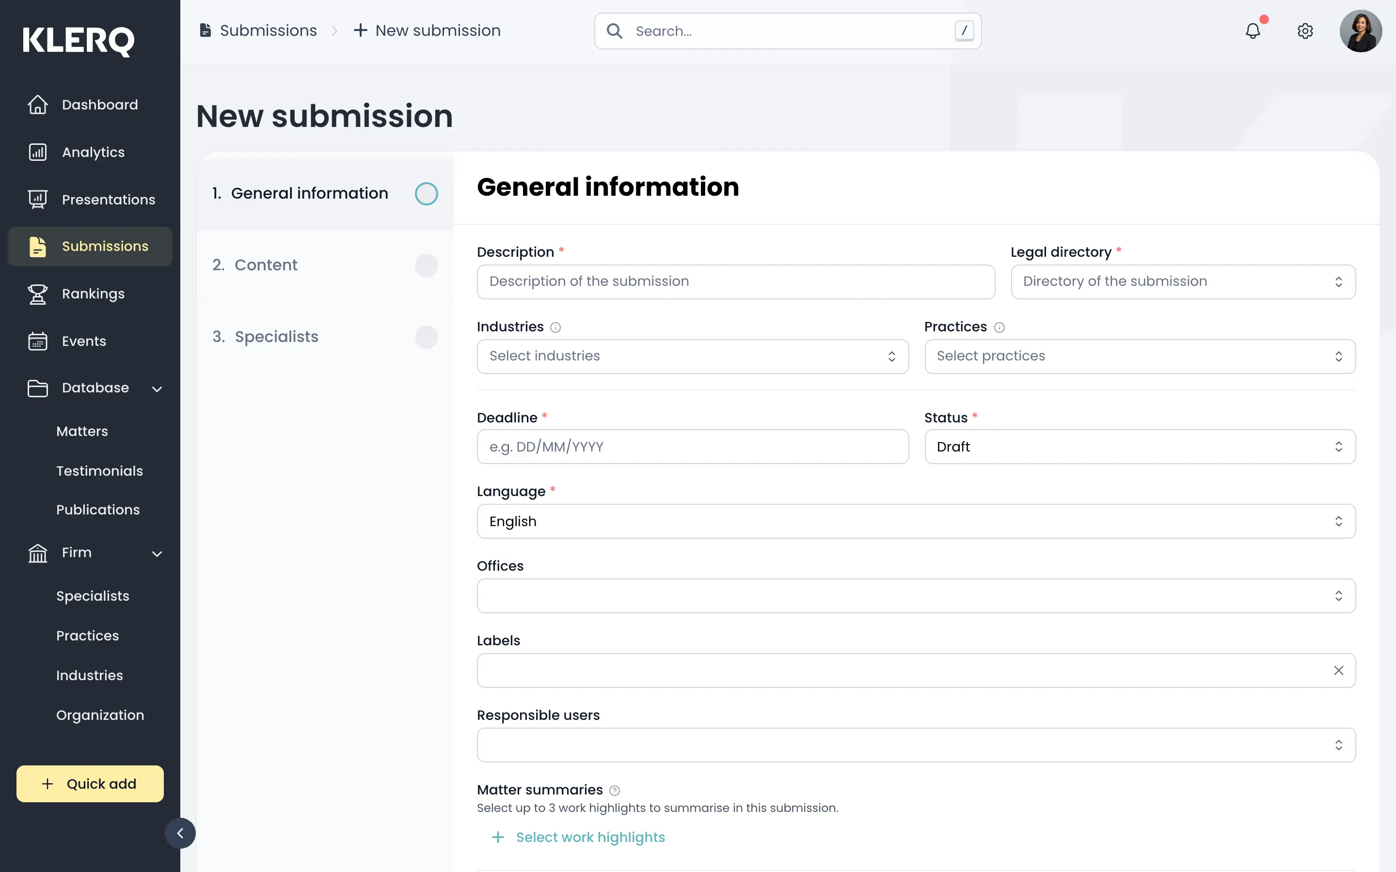
Task: Open the Status dropdown showing Draft
Action: click(x=1140, y=446)
